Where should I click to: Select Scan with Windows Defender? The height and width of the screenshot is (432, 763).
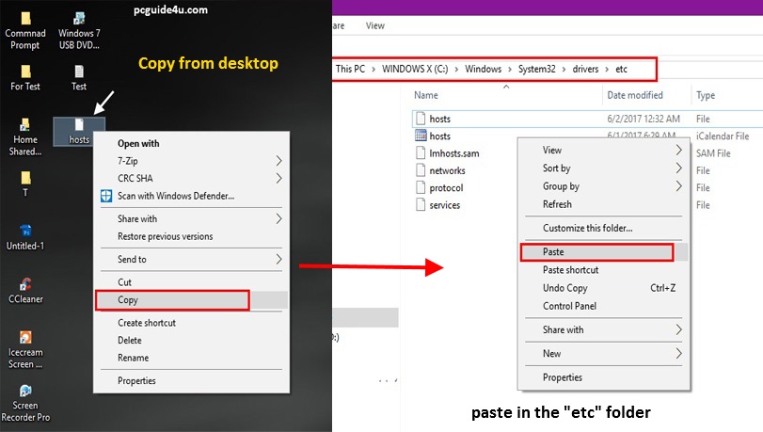click(175, 196)
